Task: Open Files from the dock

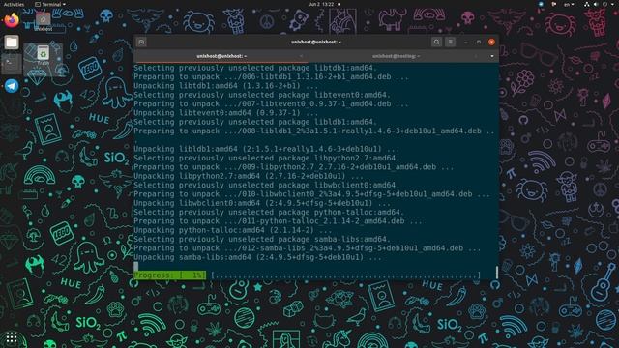Action: point(12,42)
